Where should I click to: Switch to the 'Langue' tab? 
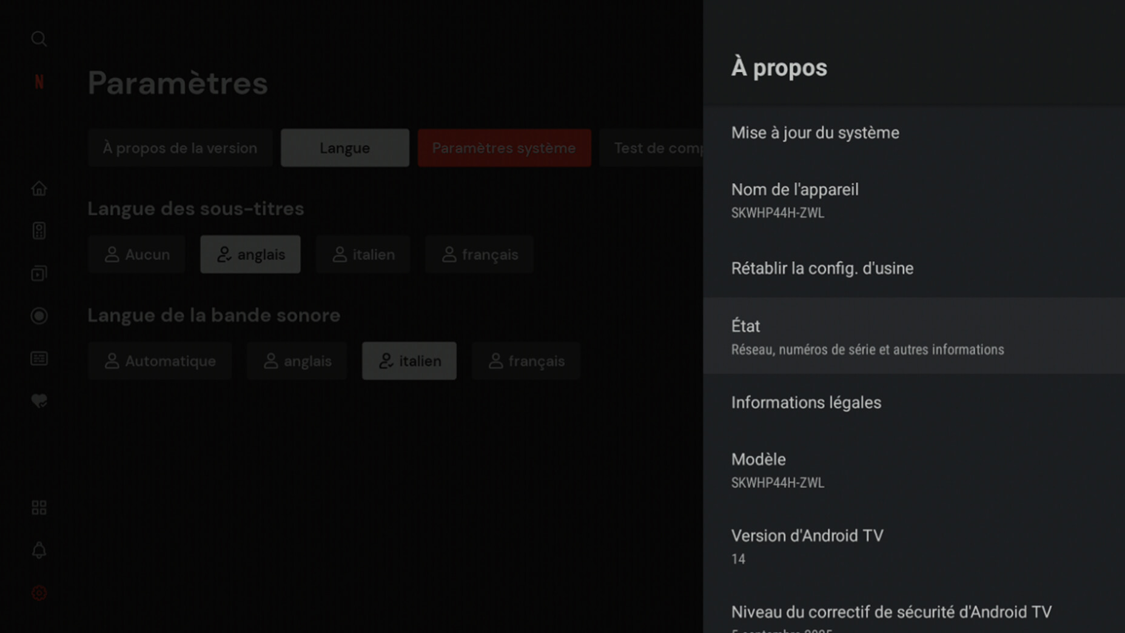coord(344,148)
